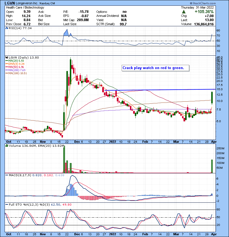Click the LGVN (Daily) 13.80 legend

pyautogui.click(x=24, y=57)
